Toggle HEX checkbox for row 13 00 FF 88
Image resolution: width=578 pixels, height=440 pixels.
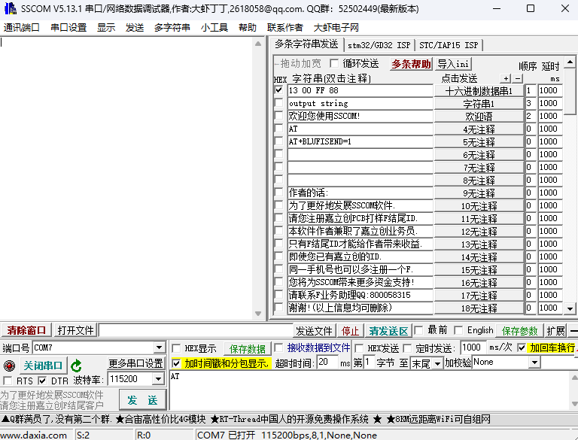(278, 90)
